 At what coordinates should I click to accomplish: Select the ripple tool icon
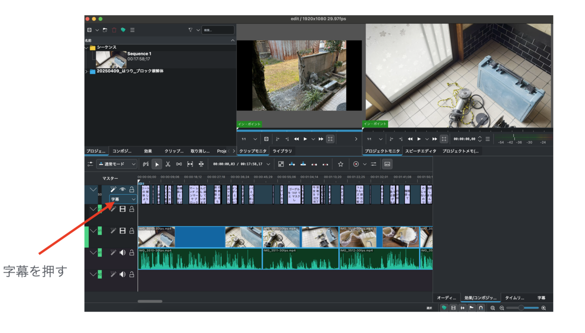point(201,165)
